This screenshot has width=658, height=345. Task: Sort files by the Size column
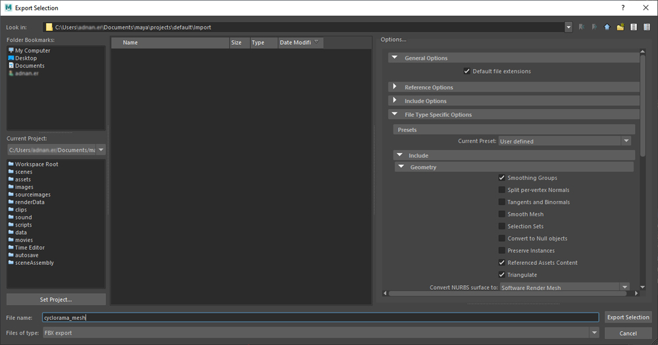(x=236, y=43)
